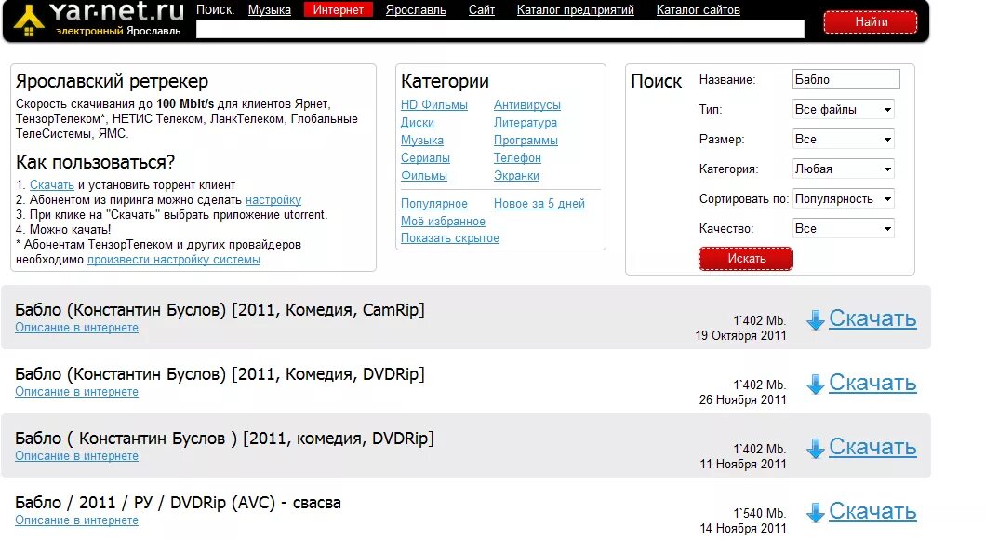Open the Сортировать по dropdown

(842, 198)
